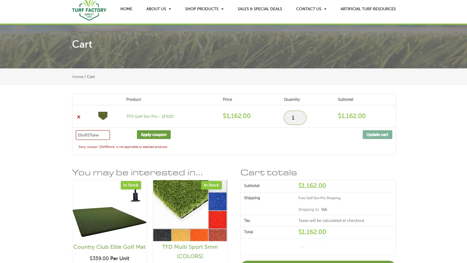
Task: Click the In Stock badge on golf mat
Action: pyautogui.click(x=131, y=185)
